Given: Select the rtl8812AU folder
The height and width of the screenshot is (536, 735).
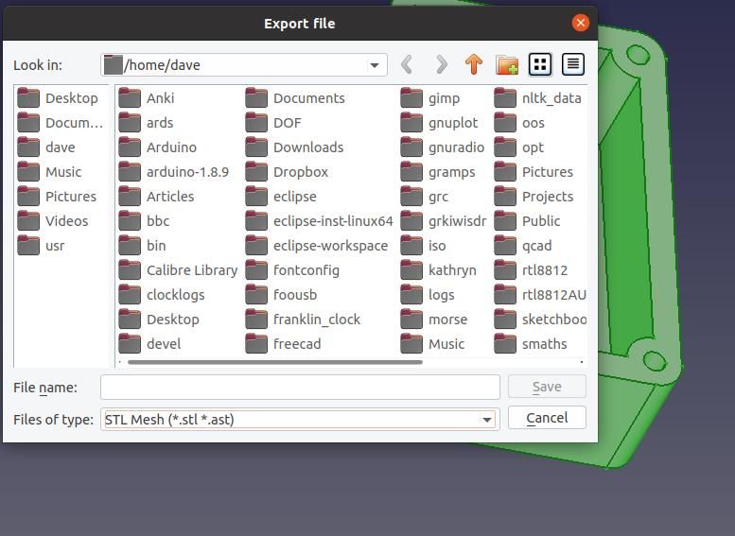Looking at the screenshot, I should pos(540,295).
